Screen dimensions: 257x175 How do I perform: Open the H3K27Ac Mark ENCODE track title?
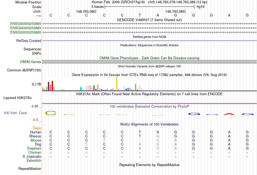click(x=149, y=94)
